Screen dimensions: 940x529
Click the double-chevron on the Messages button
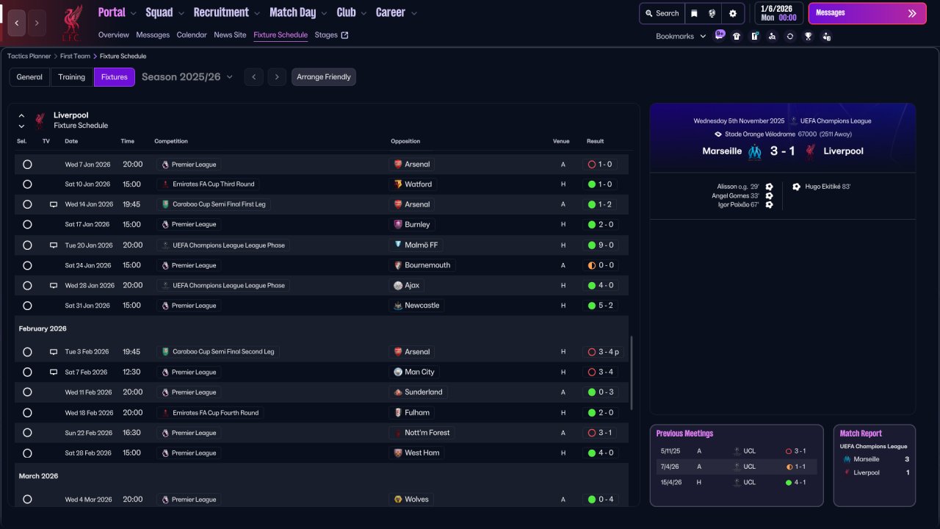(x=912, y=13)
